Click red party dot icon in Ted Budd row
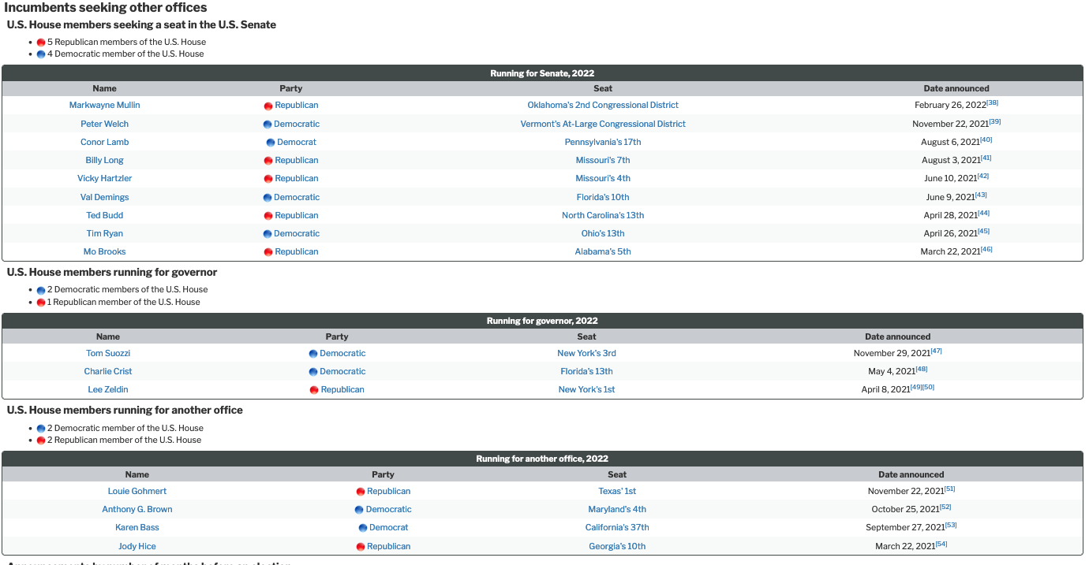 pyautogui.click(x=268, y=216)
